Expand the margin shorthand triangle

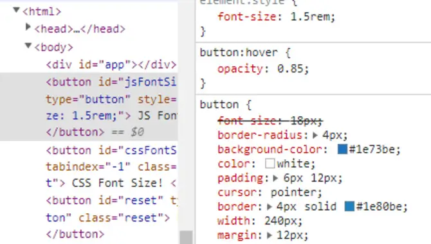pos(270,235)
